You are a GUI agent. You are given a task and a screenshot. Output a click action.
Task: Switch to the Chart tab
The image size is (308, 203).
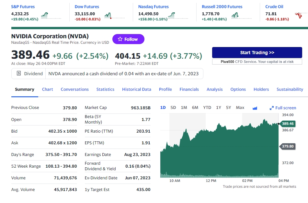tap(48, 89)
